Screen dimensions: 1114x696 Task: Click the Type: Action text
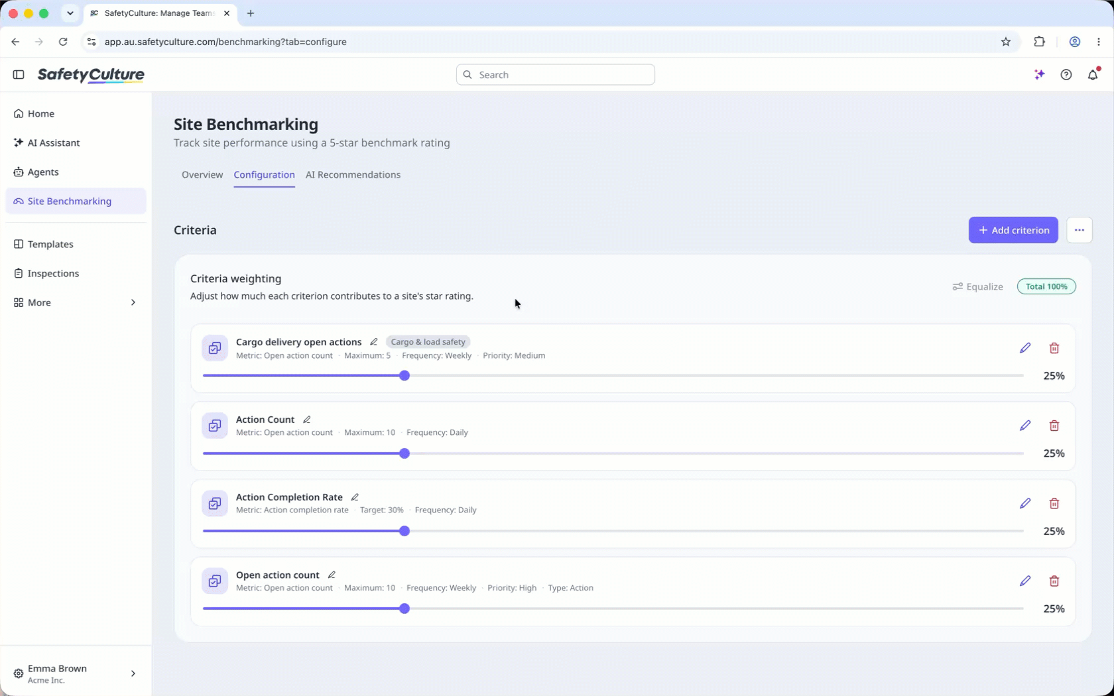570,588
